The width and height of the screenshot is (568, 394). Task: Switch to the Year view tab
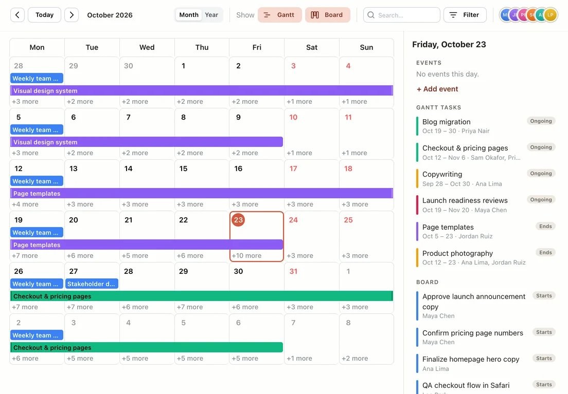[x=211, y=15]
